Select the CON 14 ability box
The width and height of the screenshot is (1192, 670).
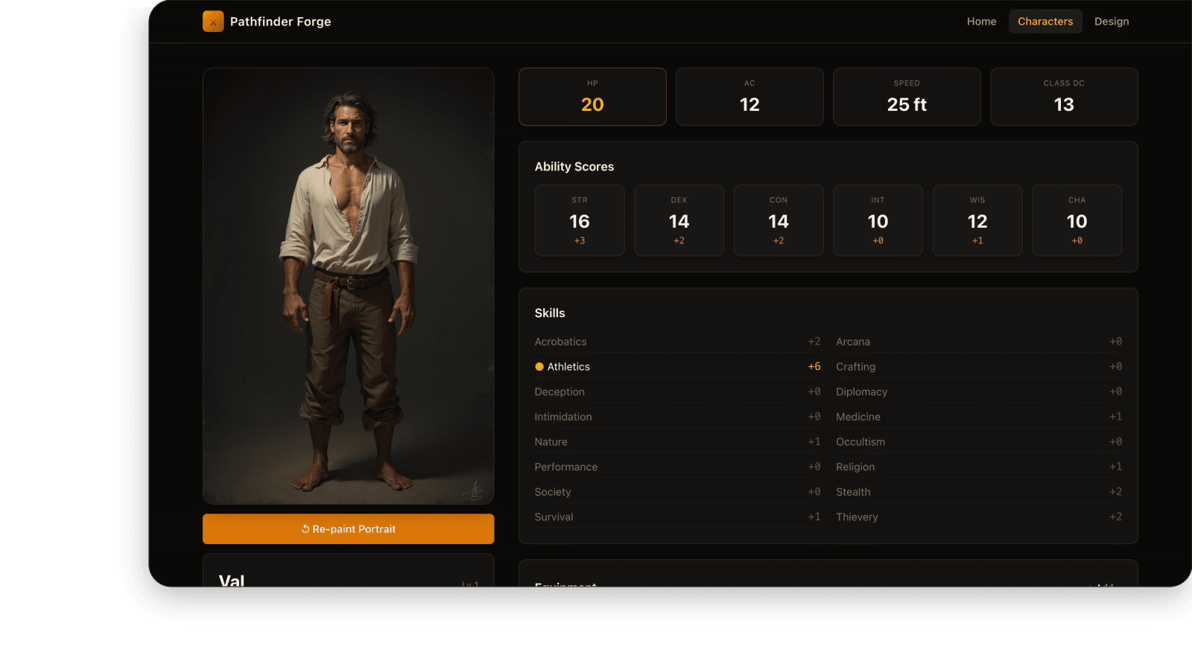779,220
